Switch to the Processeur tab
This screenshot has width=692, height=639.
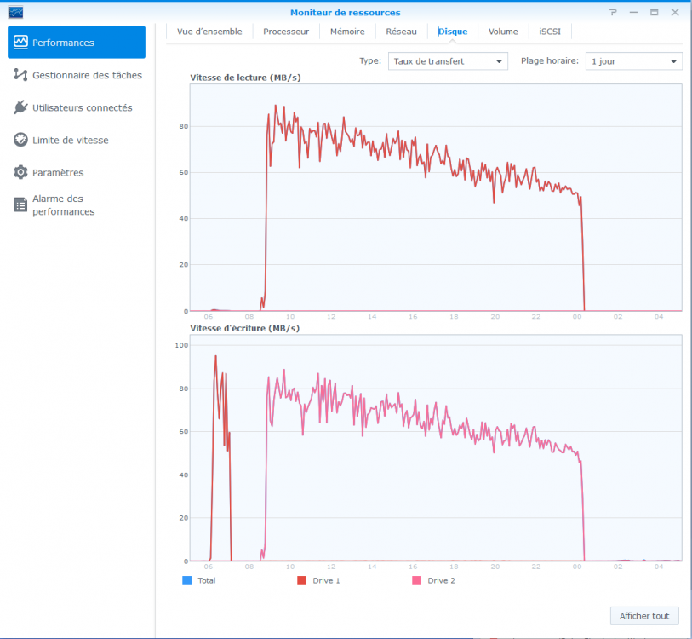point(286,32)
